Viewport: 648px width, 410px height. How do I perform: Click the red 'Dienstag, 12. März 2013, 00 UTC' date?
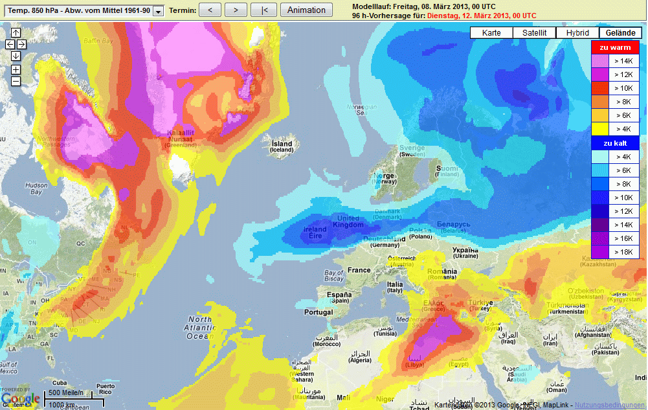pyautogui.click(x=482, y=16)
